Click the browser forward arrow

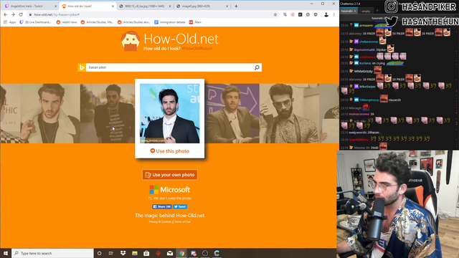[x=13, y=14]
